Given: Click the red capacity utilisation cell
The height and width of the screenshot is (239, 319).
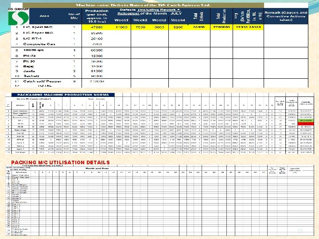Looking at the screenshot, I should [x=306, y=123].
